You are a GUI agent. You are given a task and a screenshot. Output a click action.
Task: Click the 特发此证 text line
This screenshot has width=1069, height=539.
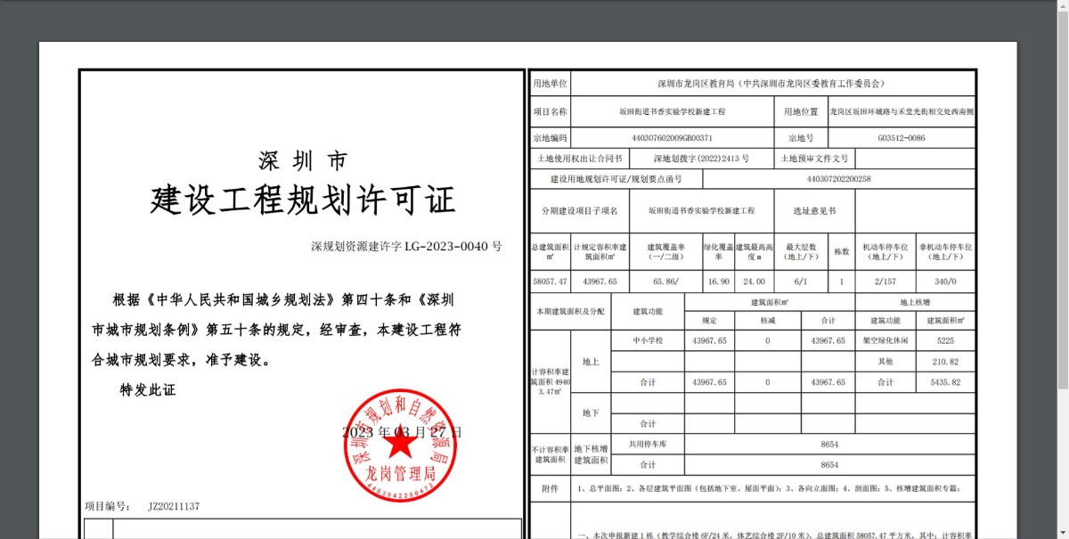coord(148,390)
